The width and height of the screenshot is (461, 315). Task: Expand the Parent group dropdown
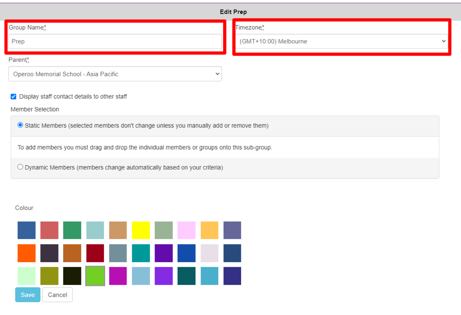[115, 74]
